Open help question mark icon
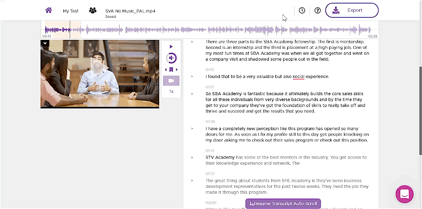422x209 pixels. [318, 10]
